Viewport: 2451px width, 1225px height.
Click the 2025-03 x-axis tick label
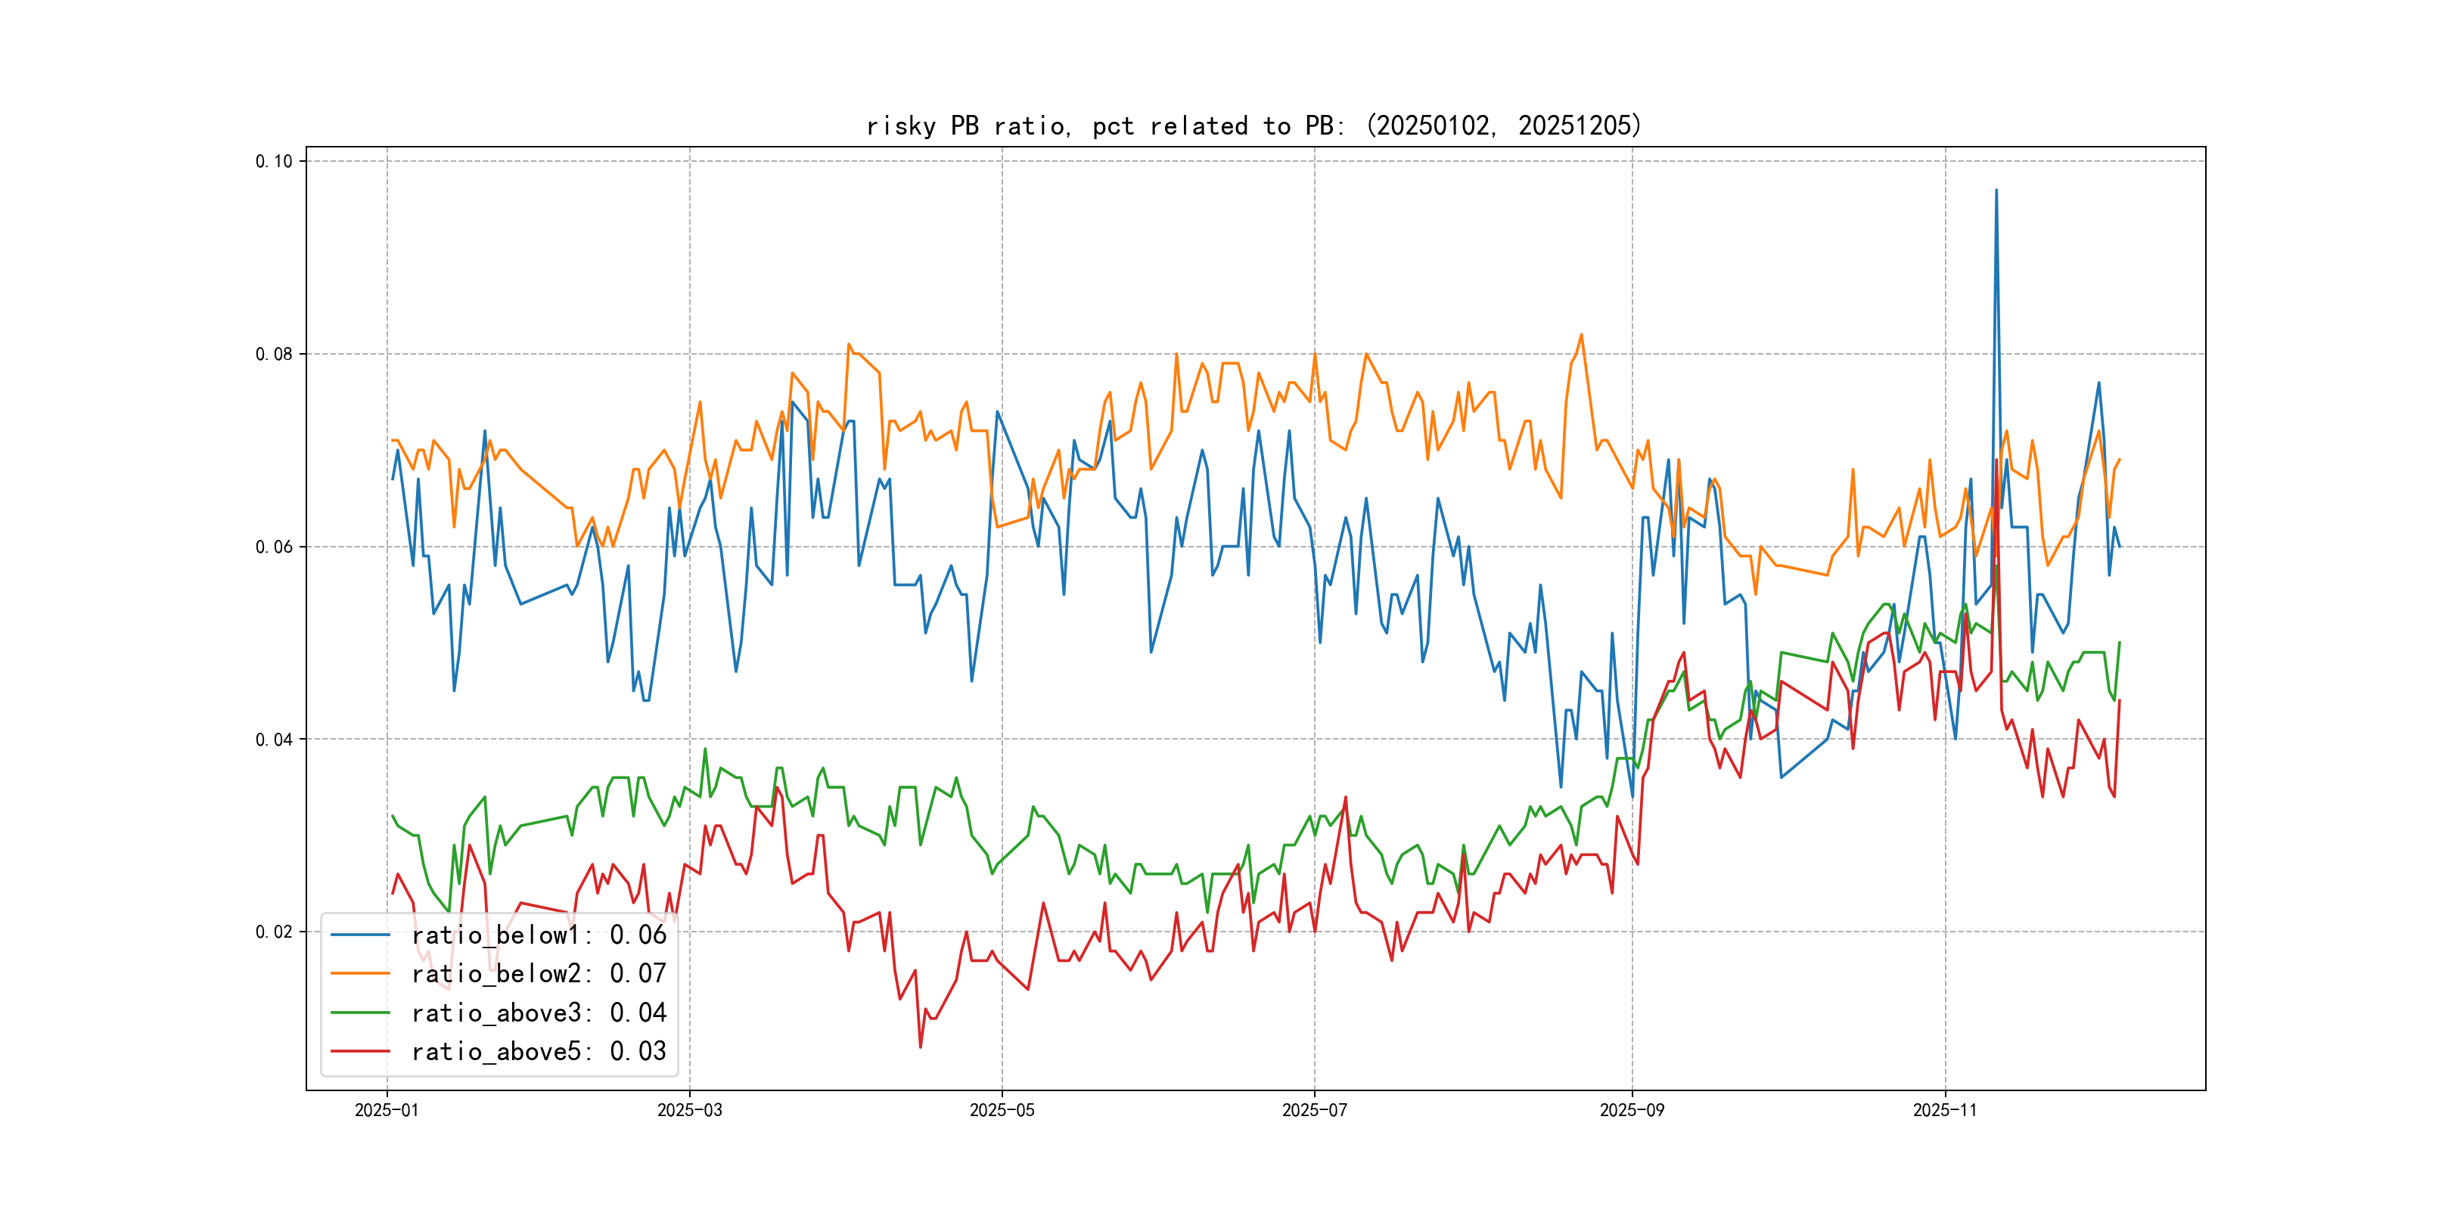click(x=689, y=1110)
